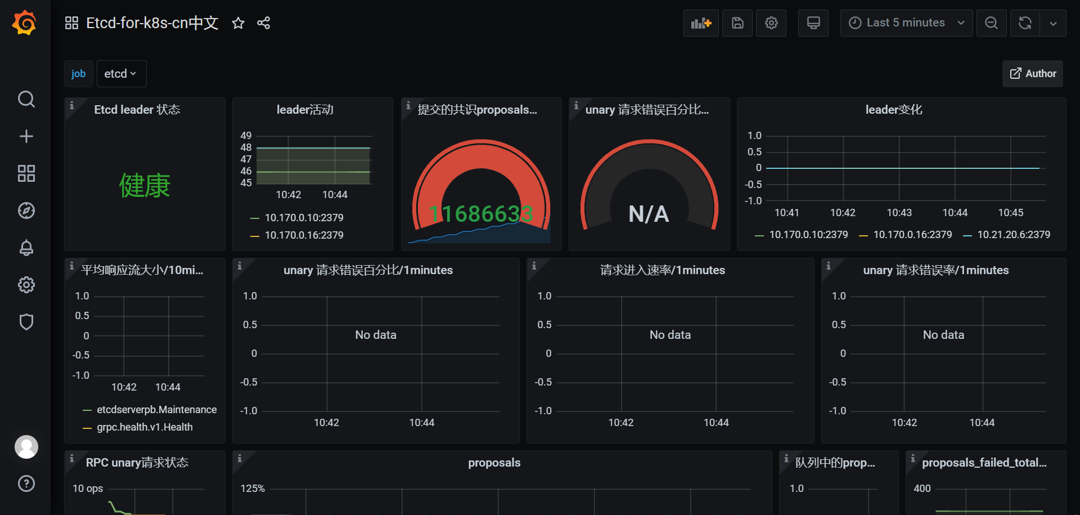1080x515 pixels.
Task: Save dashboard using the floppy disk icon
Action: coord(737,23)
